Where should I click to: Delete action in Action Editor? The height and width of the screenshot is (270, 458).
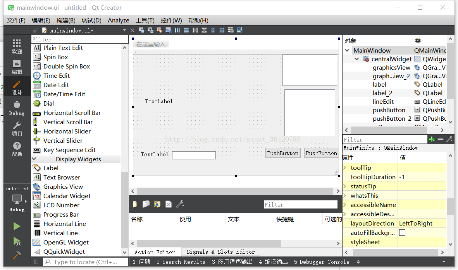click(x=169, y=204)
